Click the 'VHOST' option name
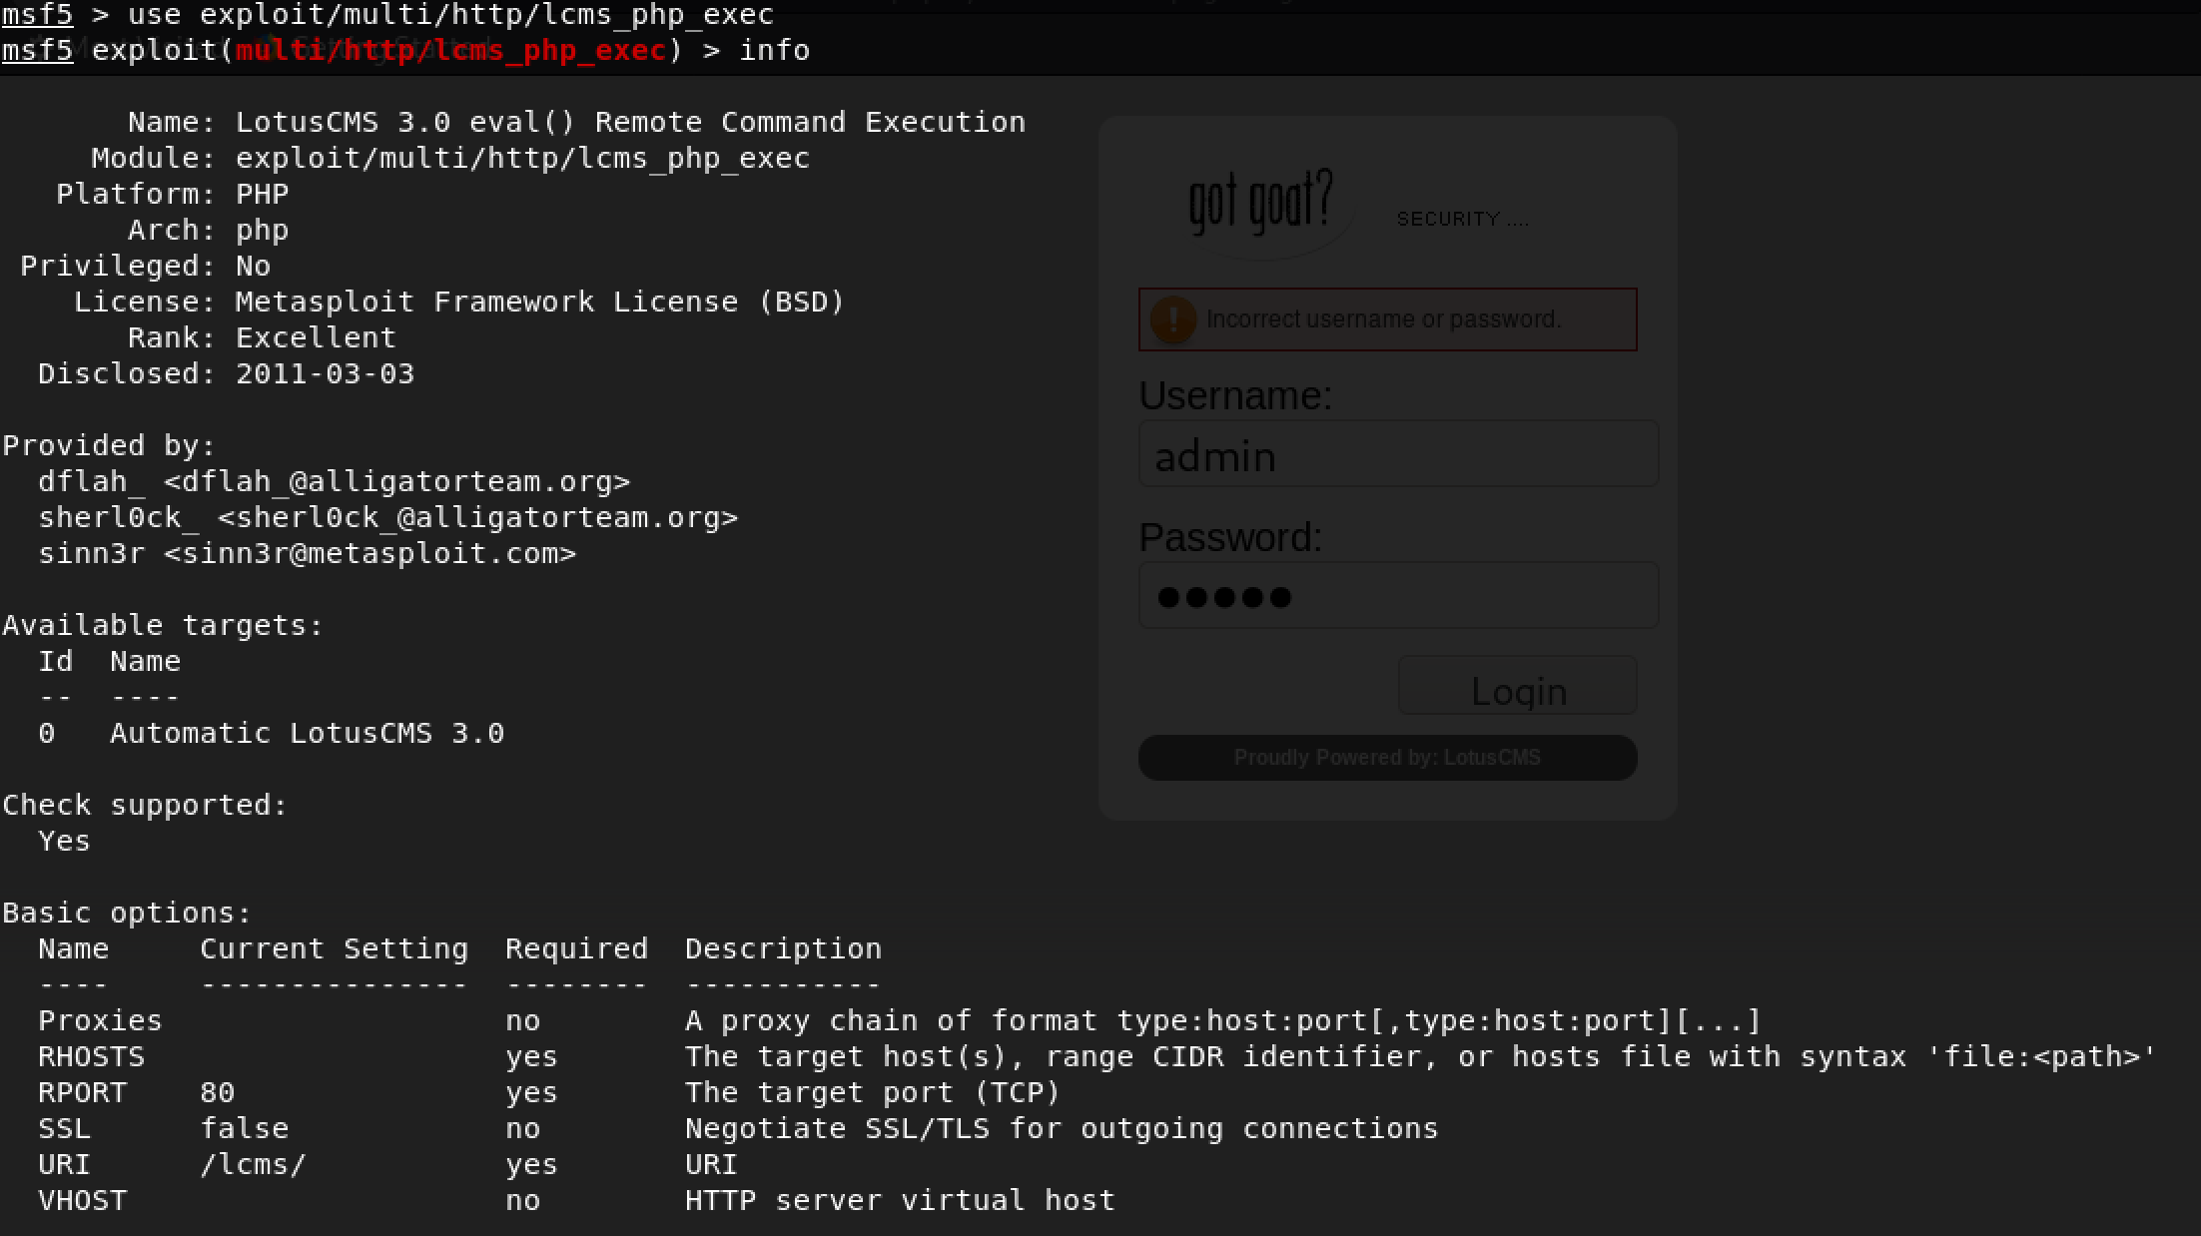Screen dimensions: 2201x1236 tap(82, 1200)
